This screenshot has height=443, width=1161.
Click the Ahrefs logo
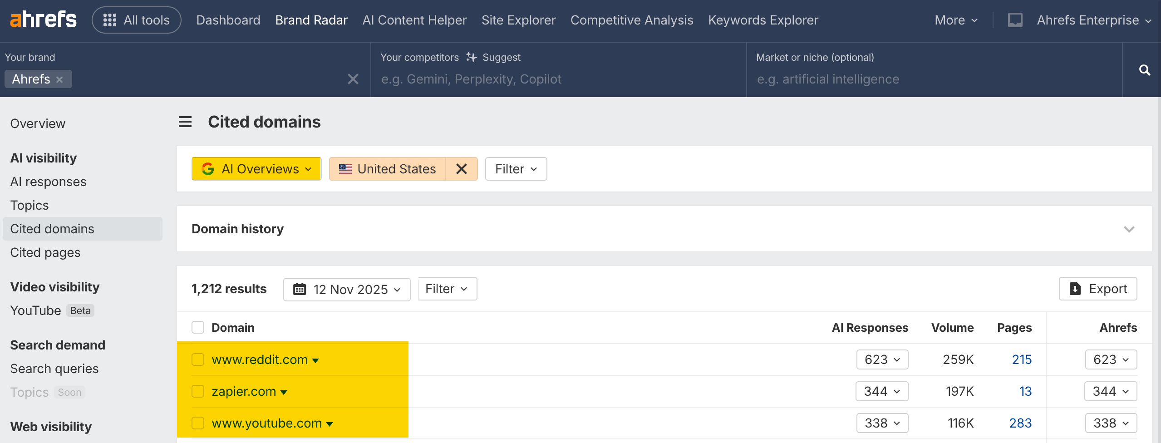tap(43, 20)
